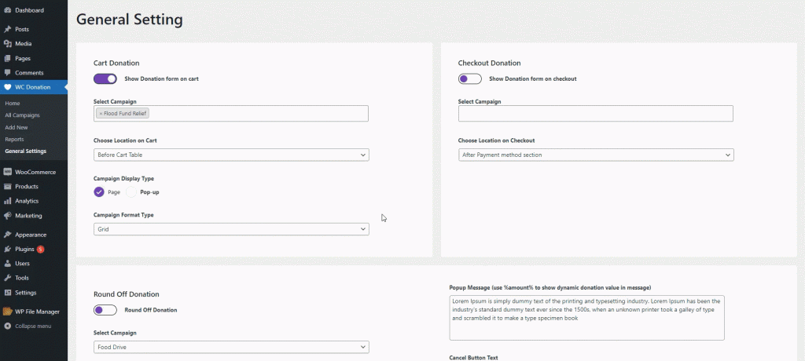Open Choose Location on Cart dropdown
Image resolution: width=805 pixels, height=361 pixels.
231,155
